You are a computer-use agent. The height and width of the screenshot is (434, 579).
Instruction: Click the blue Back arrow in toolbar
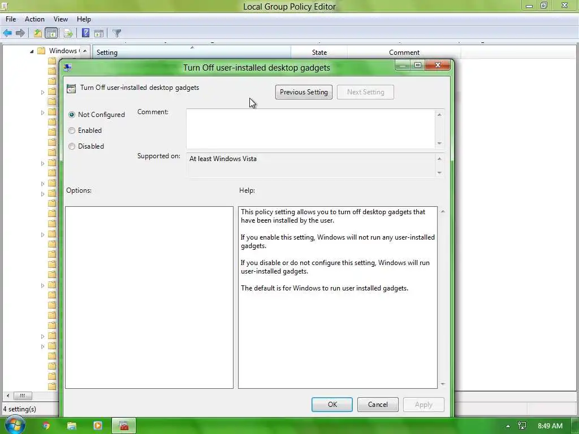pyautogui.click(x=7, y=33)
